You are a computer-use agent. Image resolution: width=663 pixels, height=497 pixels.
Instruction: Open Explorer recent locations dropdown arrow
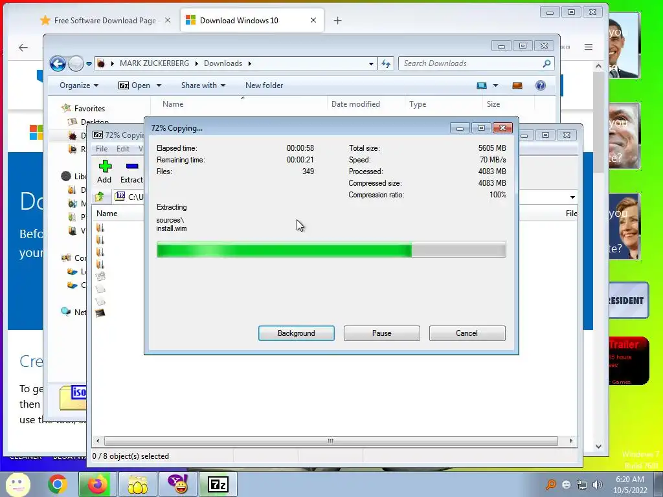89,64
